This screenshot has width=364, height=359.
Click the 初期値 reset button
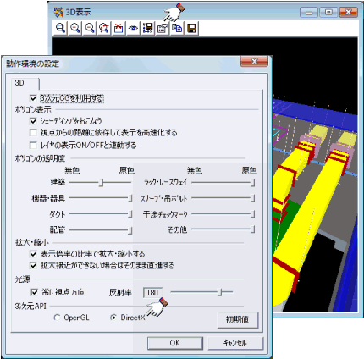[238, 319]
